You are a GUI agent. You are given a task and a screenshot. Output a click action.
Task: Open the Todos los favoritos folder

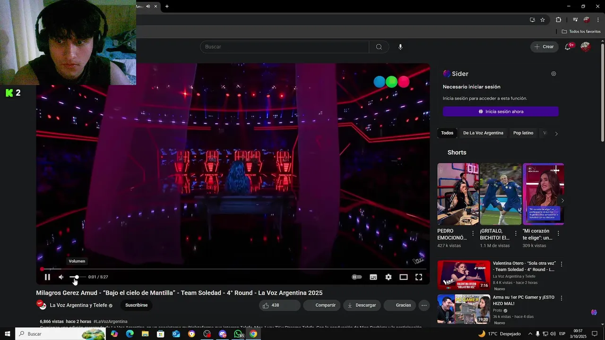tap(581, 31)
